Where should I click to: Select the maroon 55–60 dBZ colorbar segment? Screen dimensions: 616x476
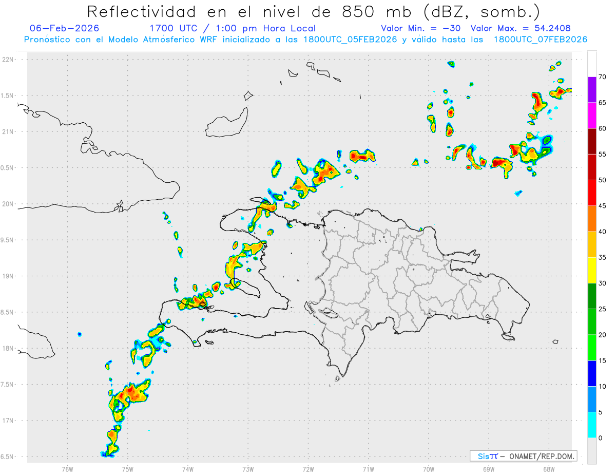pos(592,141)
